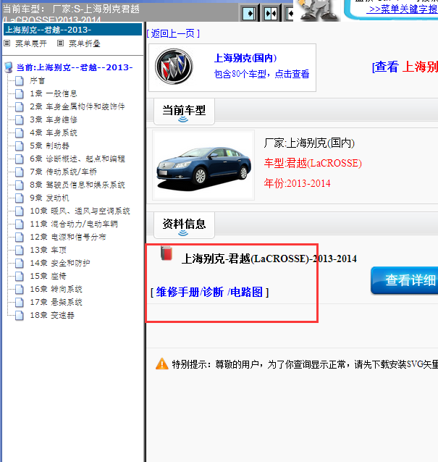Image resolution: width=438 pixels, height=462 pixels.
Task: Open chapter 9章 发动机
Action: pos(49,198)
